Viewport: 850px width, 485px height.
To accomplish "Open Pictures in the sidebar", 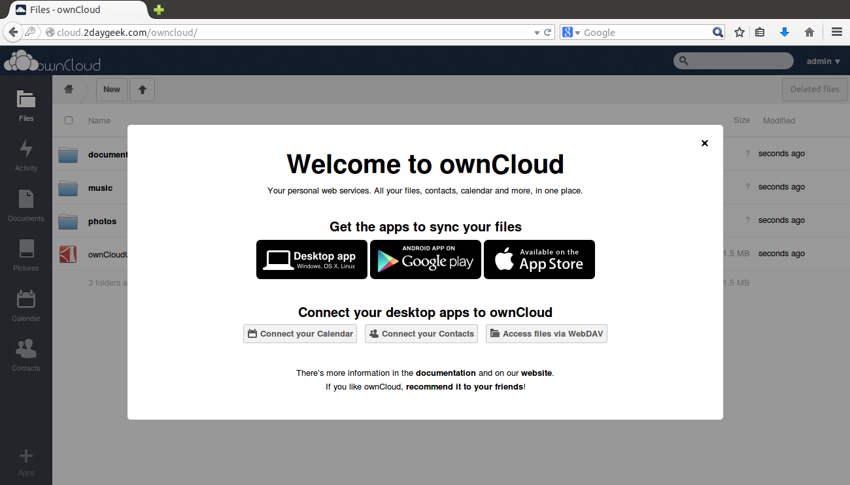I will coord(26,254).
